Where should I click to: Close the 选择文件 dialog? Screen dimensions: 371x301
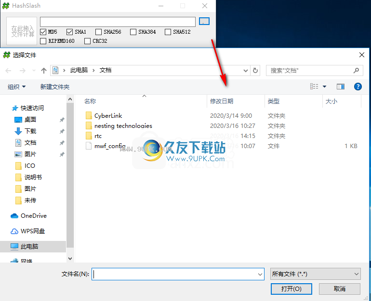point(361,55)
